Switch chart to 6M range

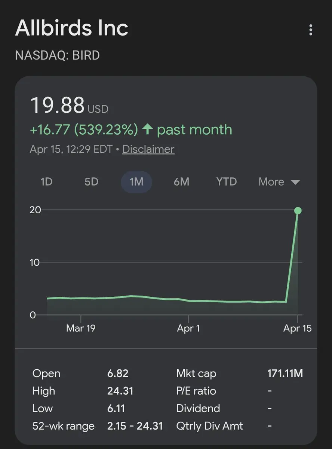coord(181,182)
